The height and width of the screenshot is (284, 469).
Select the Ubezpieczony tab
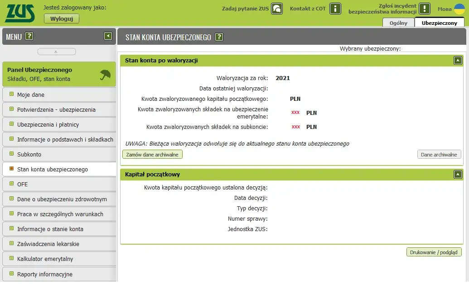[x=439, y=23]
